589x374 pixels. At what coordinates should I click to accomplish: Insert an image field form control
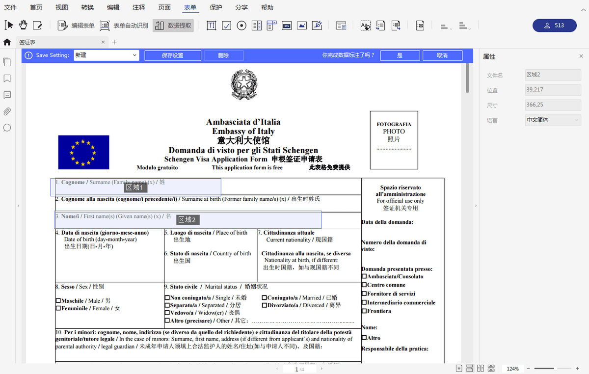point(302,26)
